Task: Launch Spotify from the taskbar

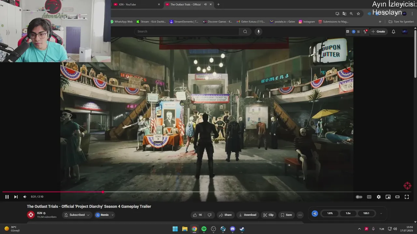Action: pyautogui.click(x=204, y=229)
